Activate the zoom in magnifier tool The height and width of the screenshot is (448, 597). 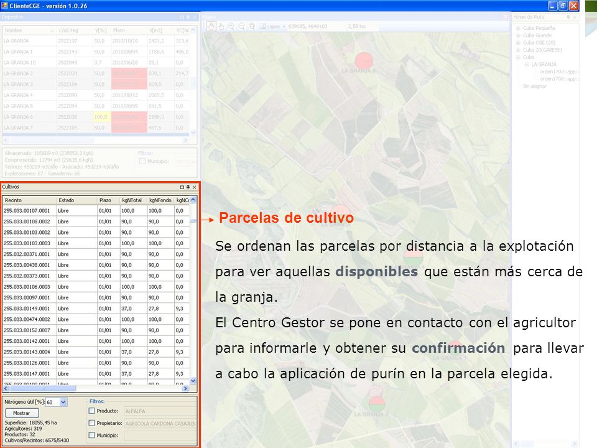[x=231, y=26]
